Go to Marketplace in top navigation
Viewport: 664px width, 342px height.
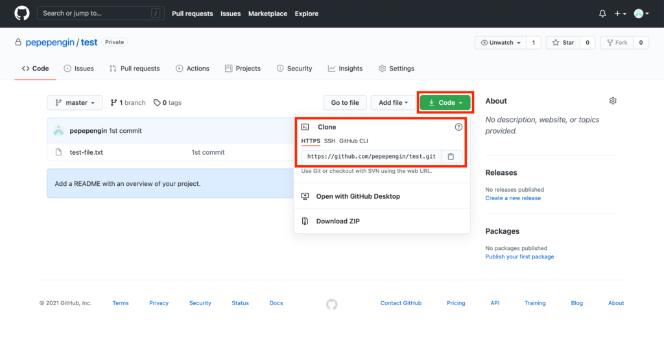click(x=268, y=14)
